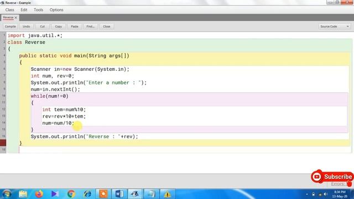Click the Undo button
Image resolution: width=354 pixels, height=199 pixels.
click(x=27, y=27)
